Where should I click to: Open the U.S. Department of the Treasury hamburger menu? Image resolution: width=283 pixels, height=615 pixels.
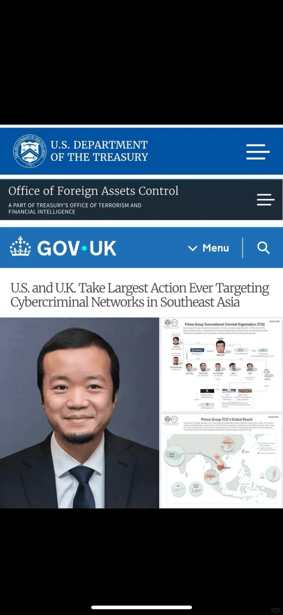[258, 152]
